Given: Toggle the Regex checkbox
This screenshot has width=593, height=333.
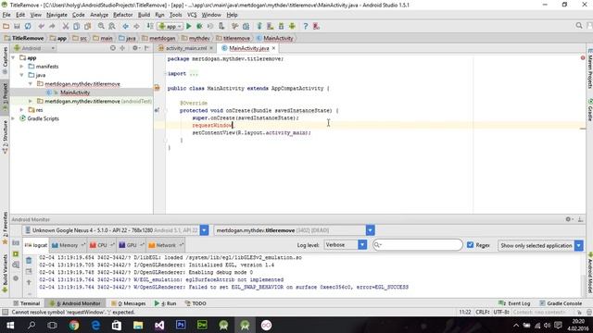Looking at the screenshot, I should point(470,245).
